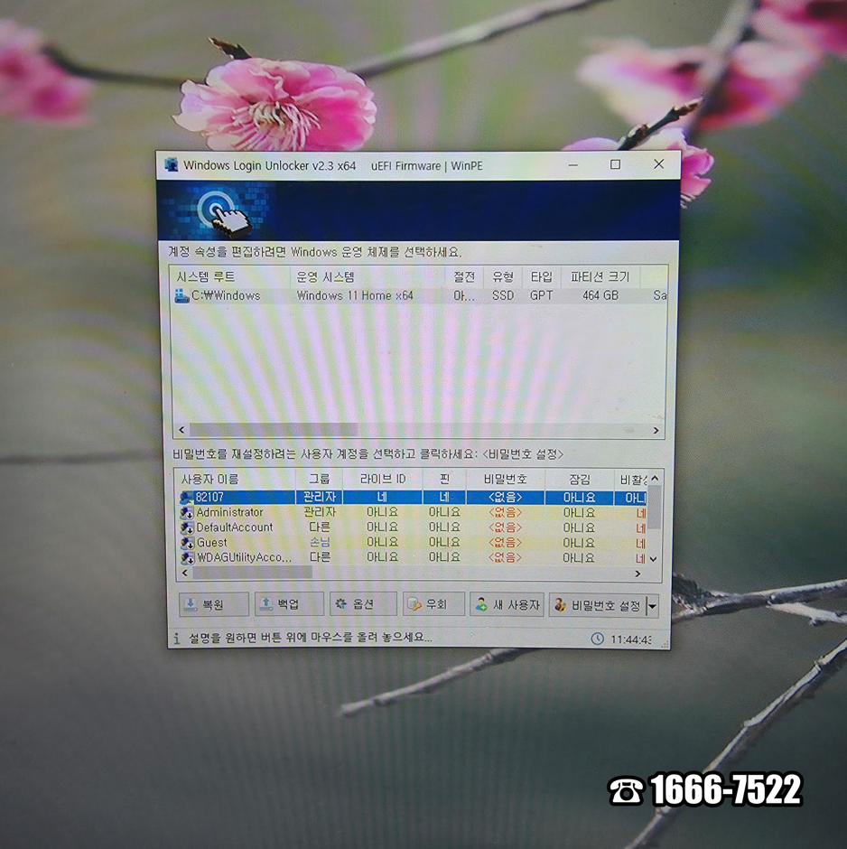
Task: Select the 82107 user row
Action: [x=412, y=497]
